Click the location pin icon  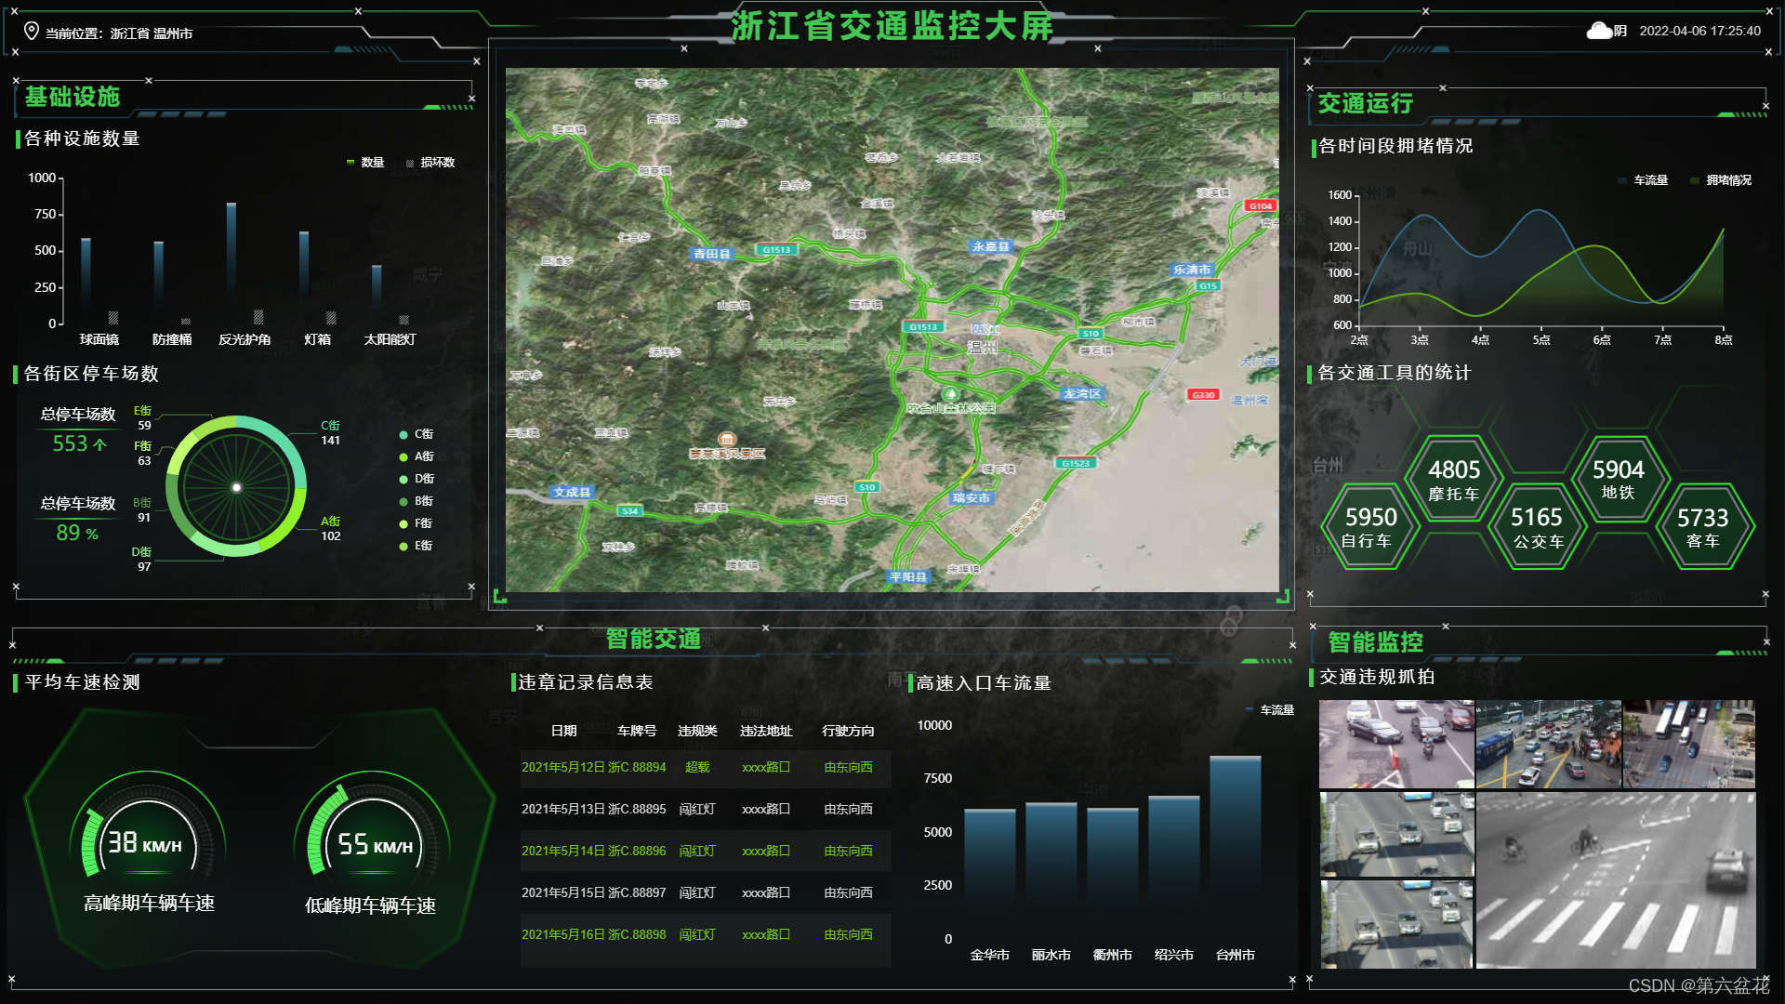[x=31, y=32]
